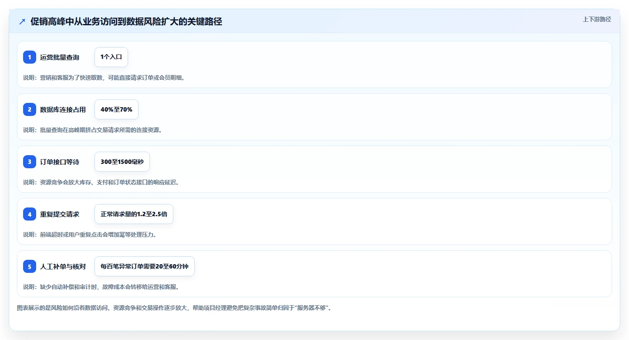Image resolution: width=629 pixels, height=340 pixels.
Task: Click the 运营批量查询 step label
Action: [60, 57]
